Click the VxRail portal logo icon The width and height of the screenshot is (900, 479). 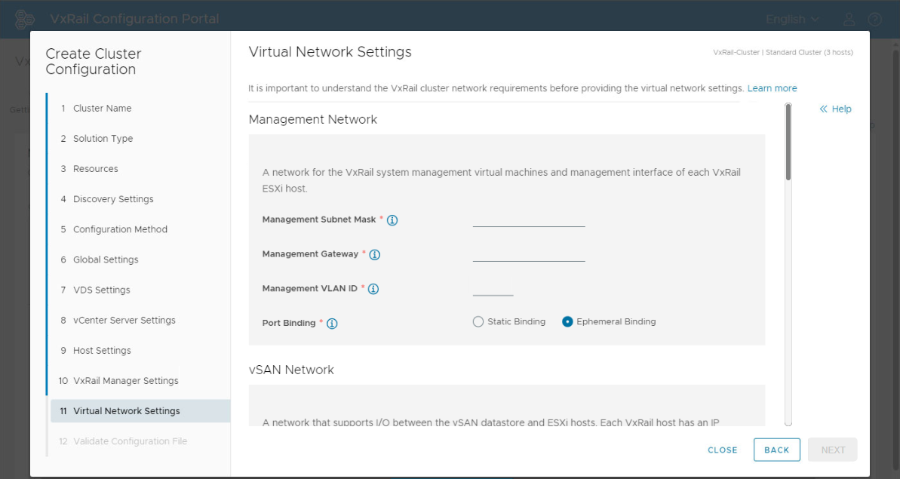(25, 19)
